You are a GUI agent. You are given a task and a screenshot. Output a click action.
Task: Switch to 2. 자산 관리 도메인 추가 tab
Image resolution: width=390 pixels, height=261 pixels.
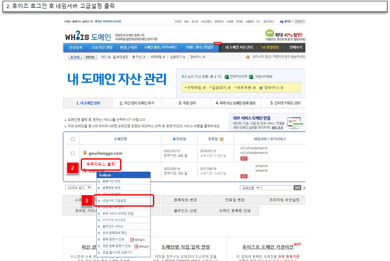(x=137, y=103)
